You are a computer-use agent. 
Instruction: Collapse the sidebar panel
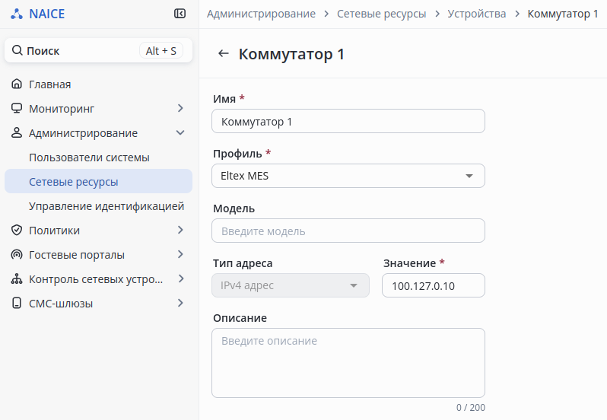click(x=180, y=14)
